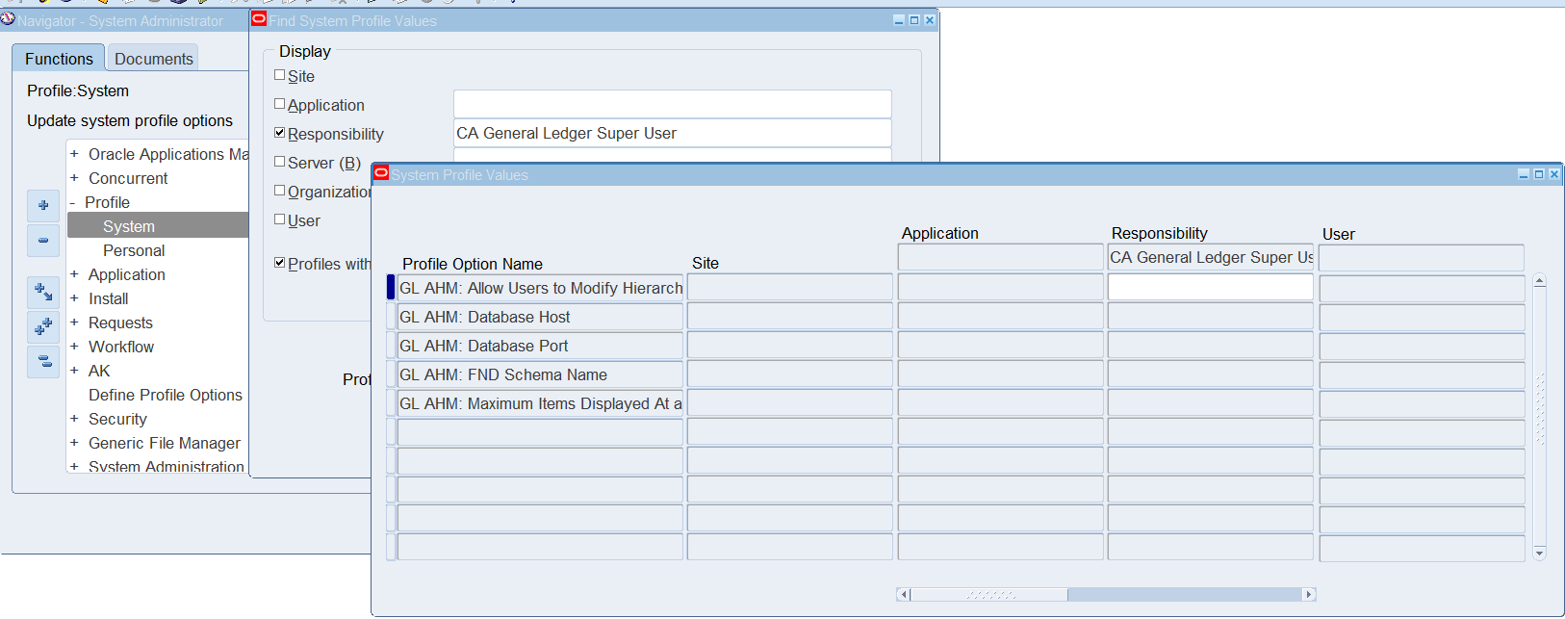Click the expand all children button (plus with arrow)

point(43,292)
